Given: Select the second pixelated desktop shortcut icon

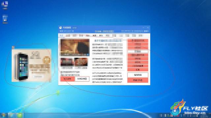Looking at the screenshot, I should (5, 19).
